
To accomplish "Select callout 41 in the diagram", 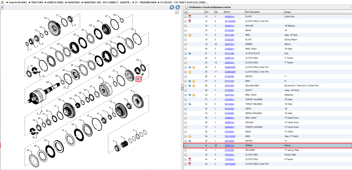I will [138, 79].
